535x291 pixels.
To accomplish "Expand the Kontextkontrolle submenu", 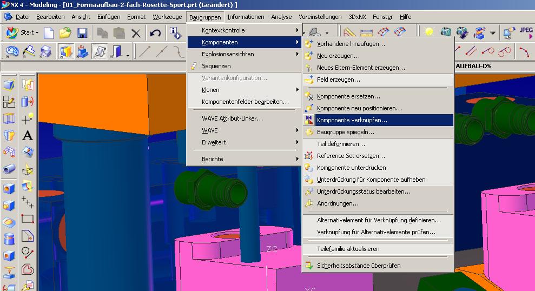I will (245, 30).
